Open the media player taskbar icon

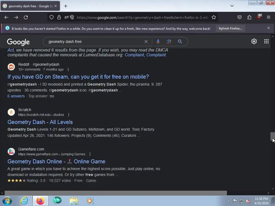pyautogui.click(x=90, y=201)
